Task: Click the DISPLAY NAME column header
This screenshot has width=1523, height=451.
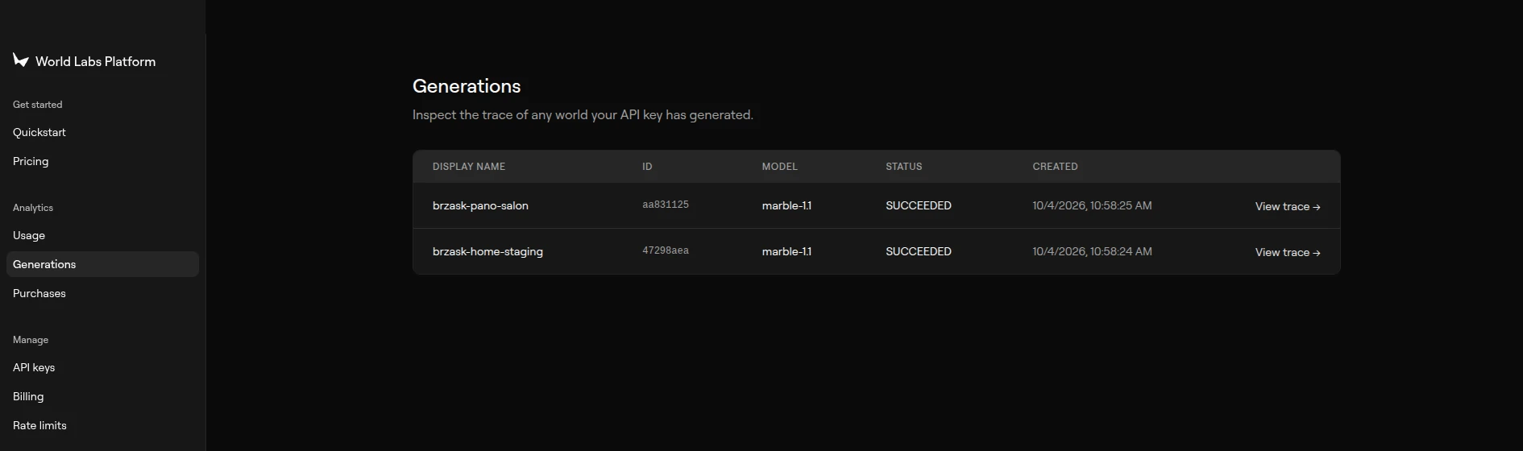Action: coord(469,167)
